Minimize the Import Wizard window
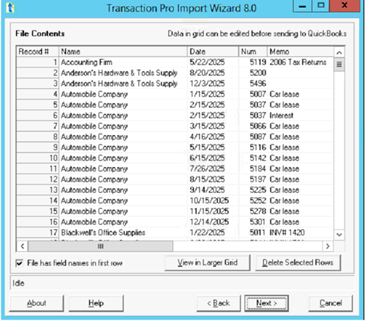The height and width of the screenshot is (321, 365). tap(303, 6)
